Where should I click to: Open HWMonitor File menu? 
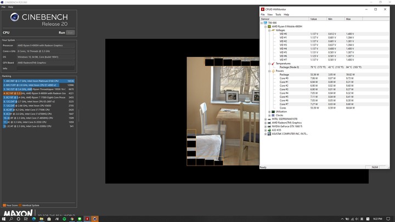coord(263,15)
